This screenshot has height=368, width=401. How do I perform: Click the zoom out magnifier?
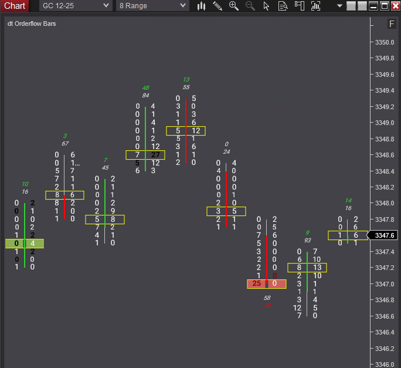pyautogui.click(x=250, y=6)
